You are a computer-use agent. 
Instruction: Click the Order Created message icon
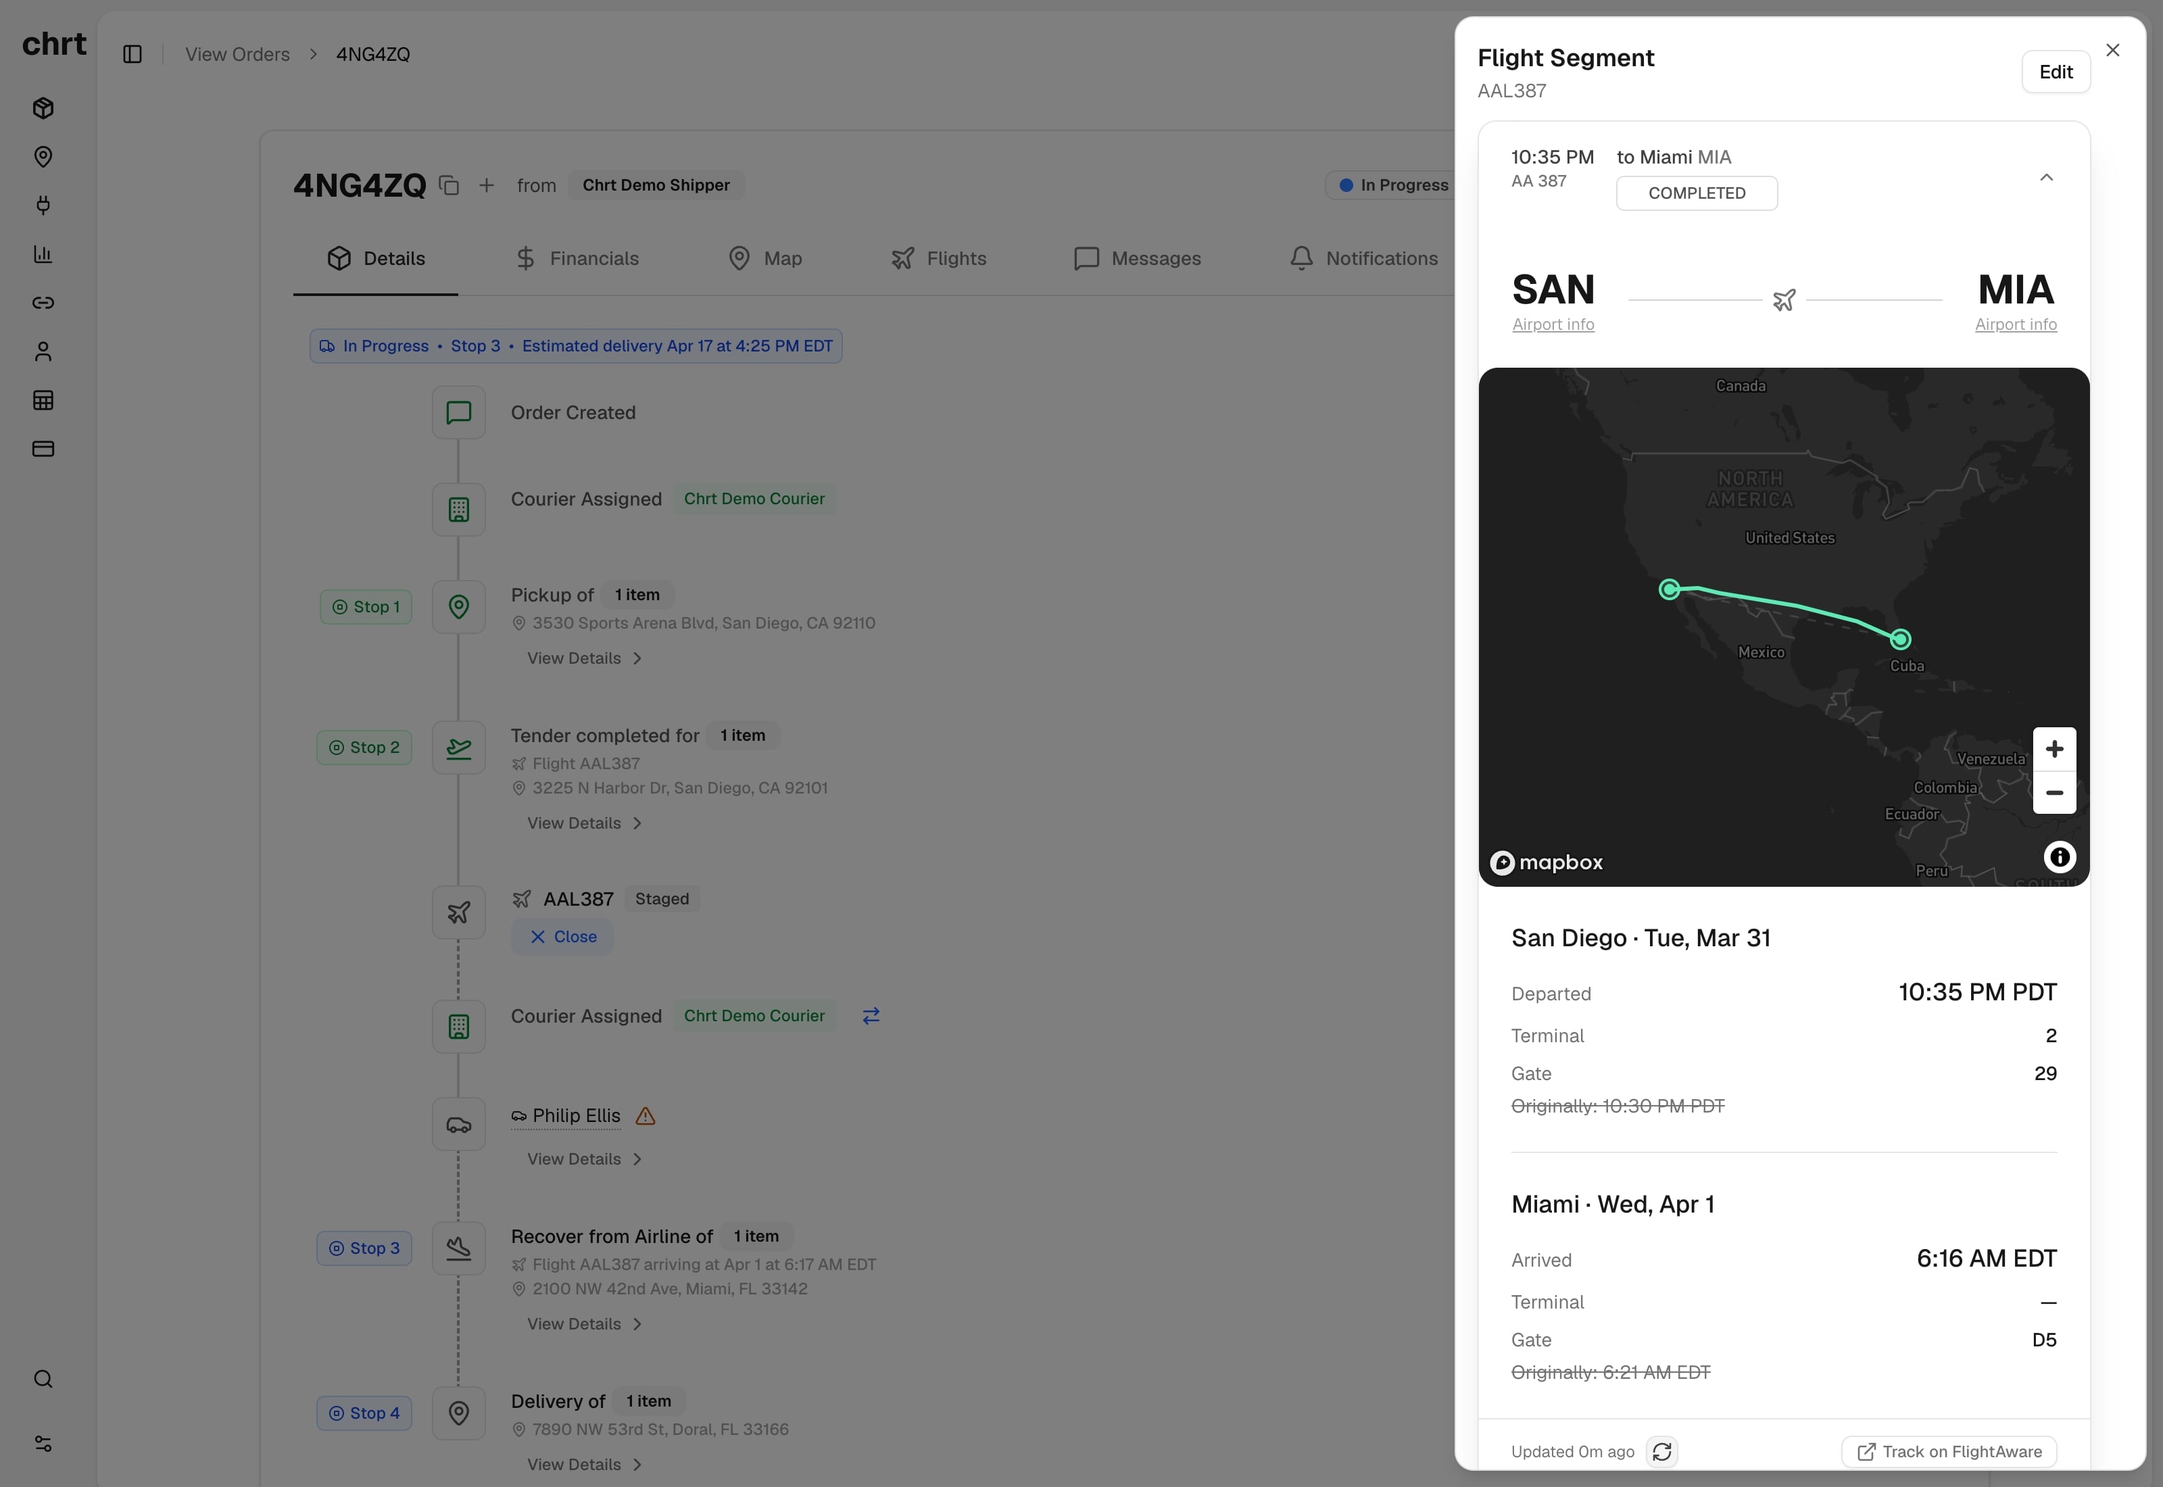point(458,412)
